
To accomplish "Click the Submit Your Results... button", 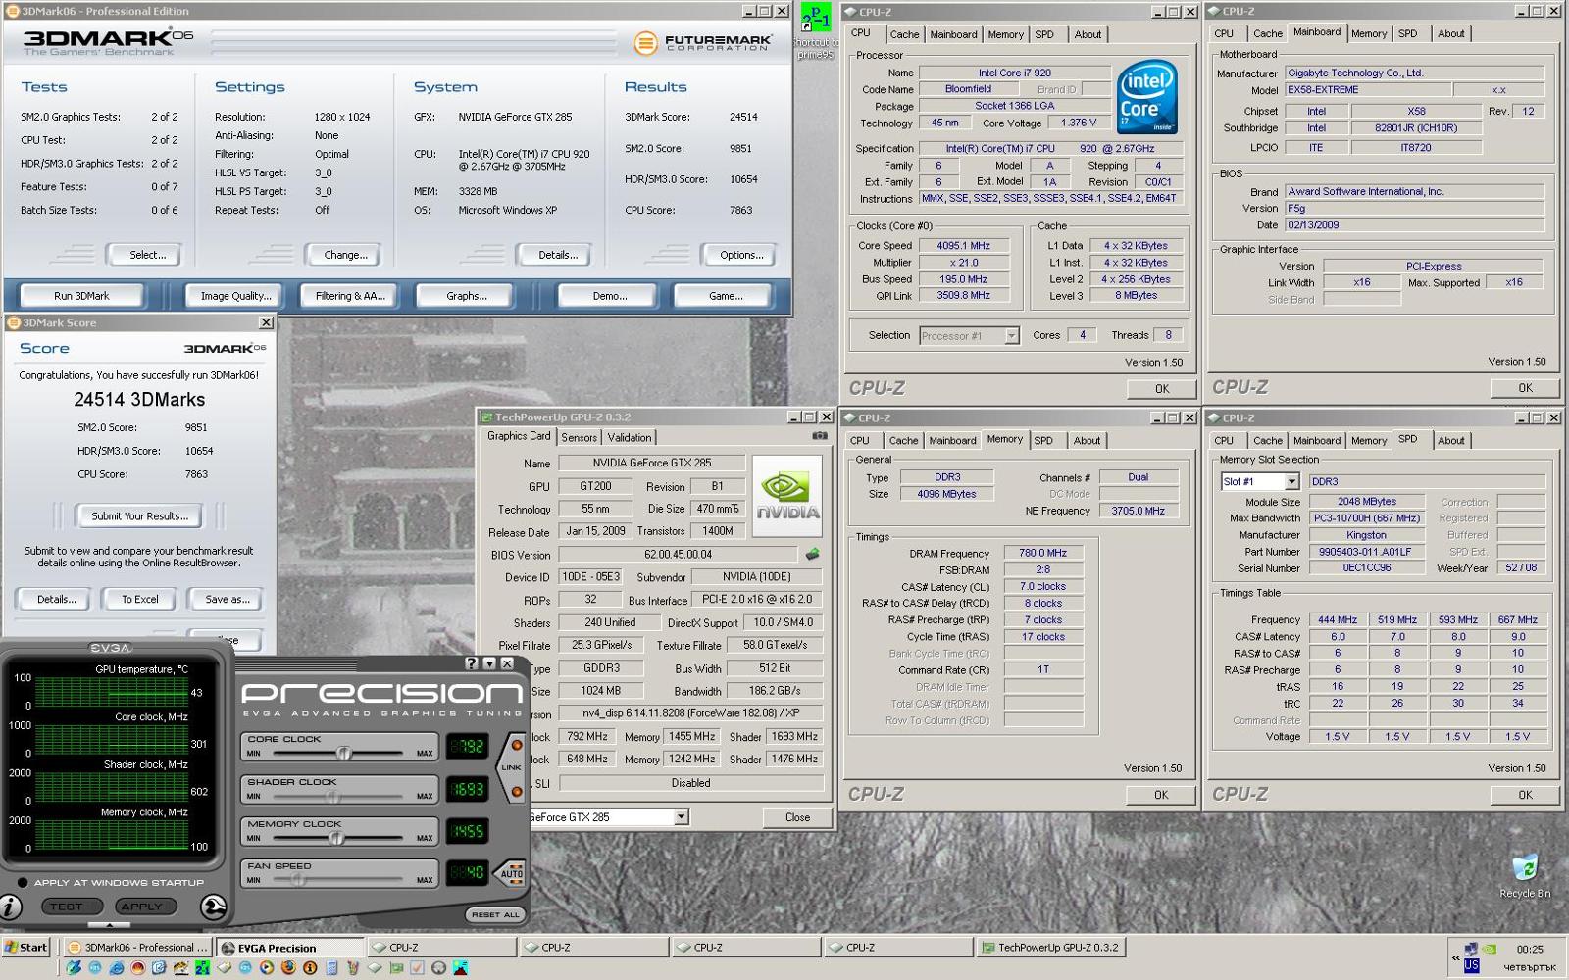I will click(140, 515).
